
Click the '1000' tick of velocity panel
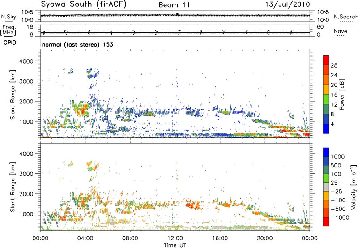pyautogui.click(x=26, y=214)
